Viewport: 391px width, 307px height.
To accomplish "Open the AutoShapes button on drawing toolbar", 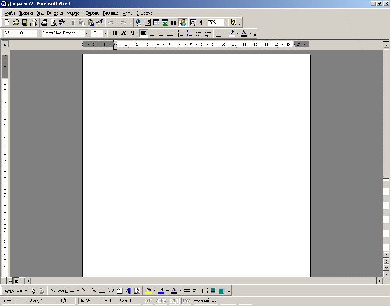I will point(65,291).
